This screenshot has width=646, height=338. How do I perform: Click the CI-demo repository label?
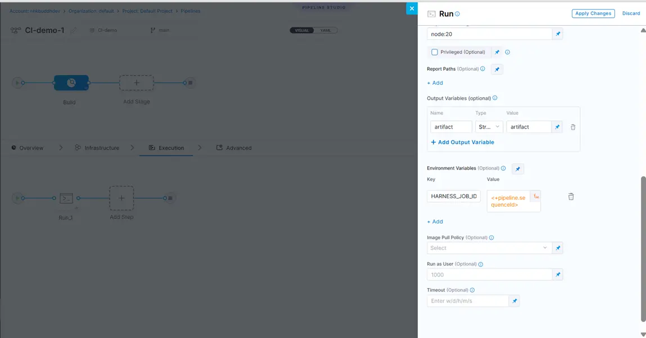103,30
